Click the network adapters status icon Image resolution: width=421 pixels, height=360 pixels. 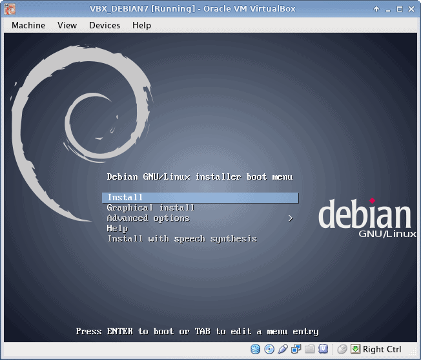click(x=296, y=349)
